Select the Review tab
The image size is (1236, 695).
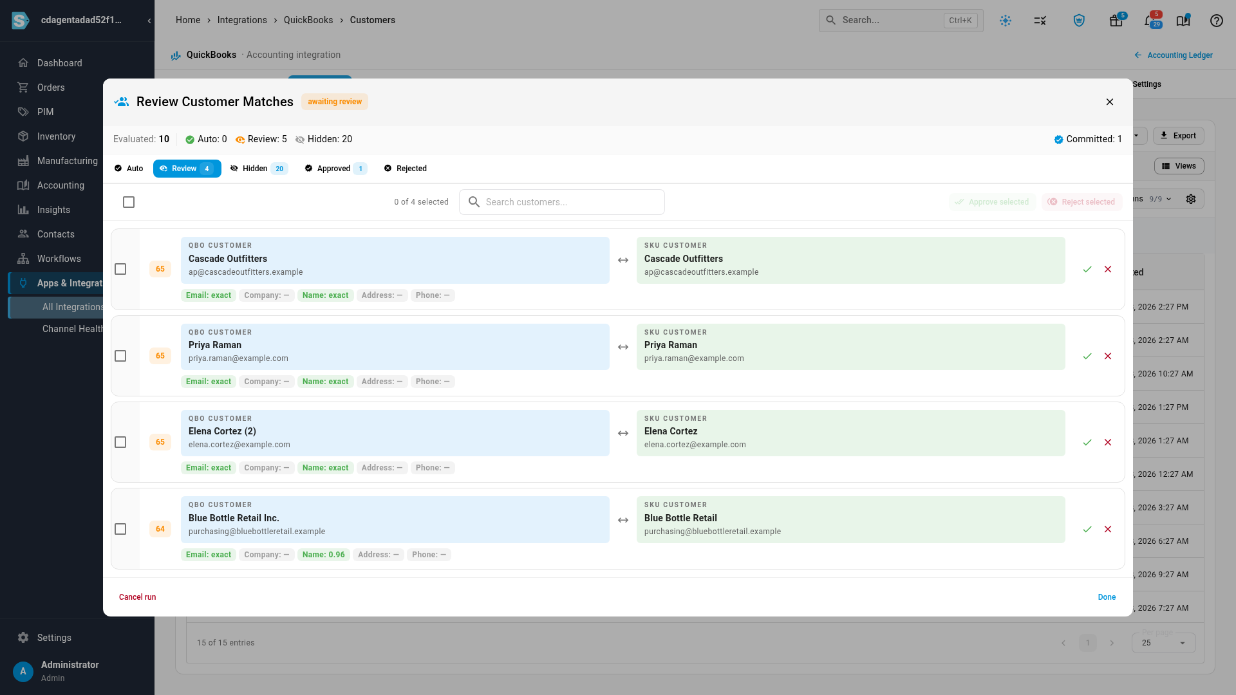(x=187, y=169)
